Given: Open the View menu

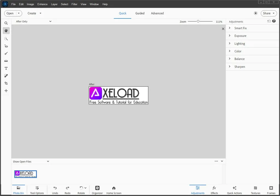Looking at the screenshot, I should pos(83,4).
